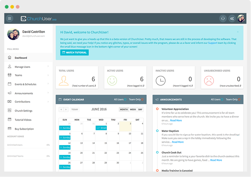Open the user avatar in top bar
251x177 pixels.
tap(241, 18)
